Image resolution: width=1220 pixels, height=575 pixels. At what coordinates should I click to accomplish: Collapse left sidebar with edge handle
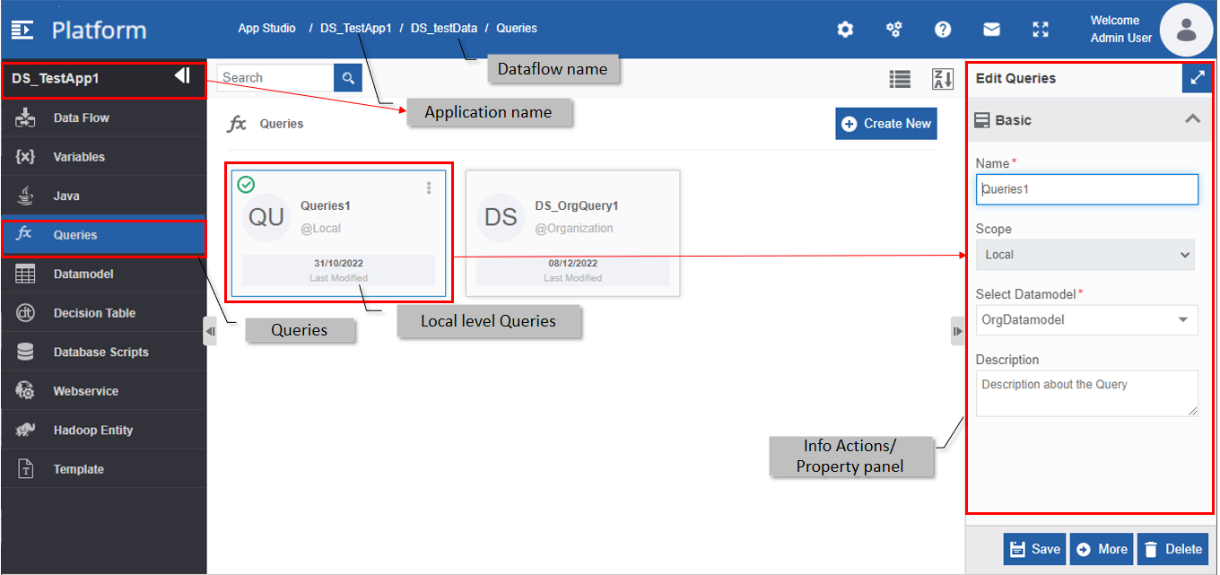210,331
